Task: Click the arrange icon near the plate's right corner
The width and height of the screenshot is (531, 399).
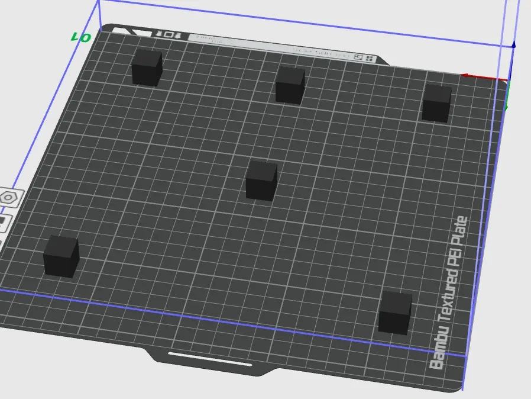Action: (358, 57)
